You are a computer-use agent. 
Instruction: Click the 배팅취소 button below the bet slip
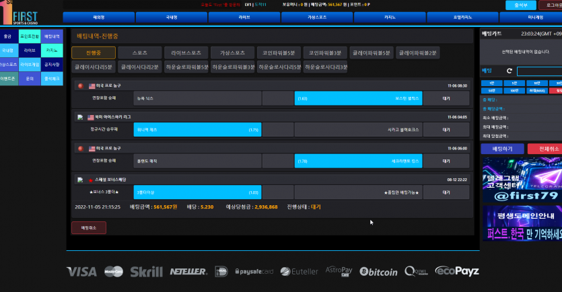click(x=88, y=228)
